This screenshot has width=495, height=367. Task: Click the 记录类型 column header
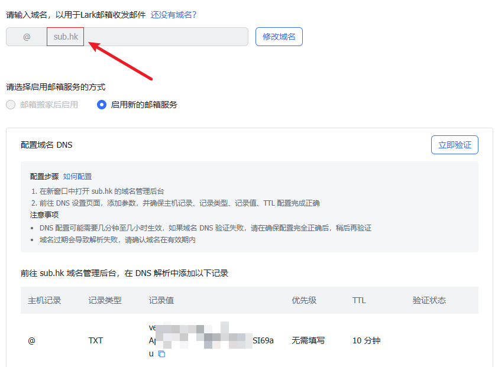pyautogui.click(x=105, y=300)
